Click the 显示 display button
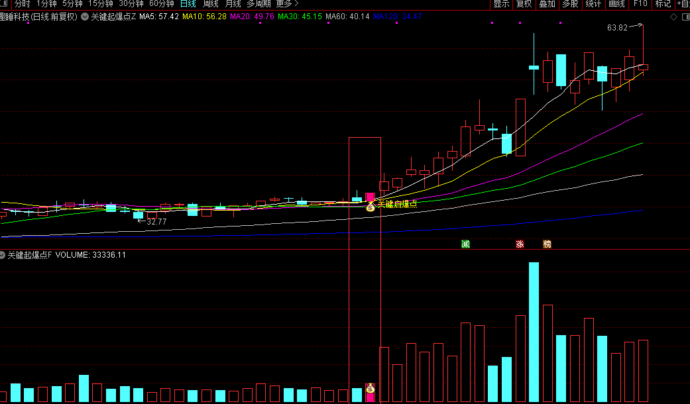 point(501,4)
